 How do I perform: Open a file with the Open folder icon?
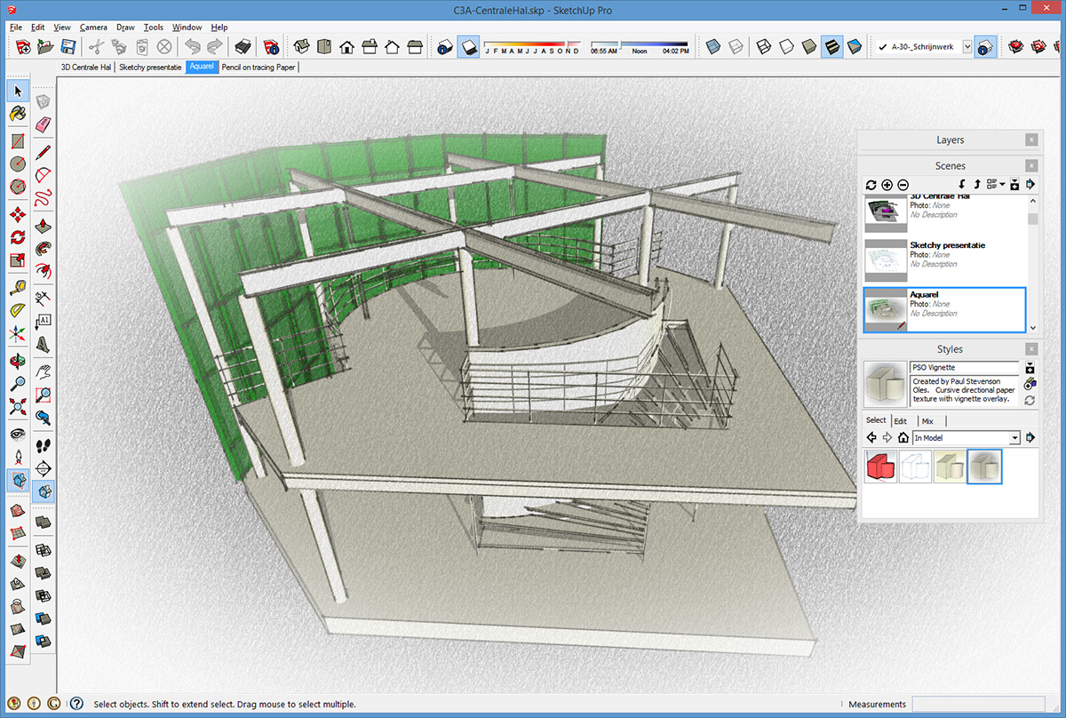45,47
